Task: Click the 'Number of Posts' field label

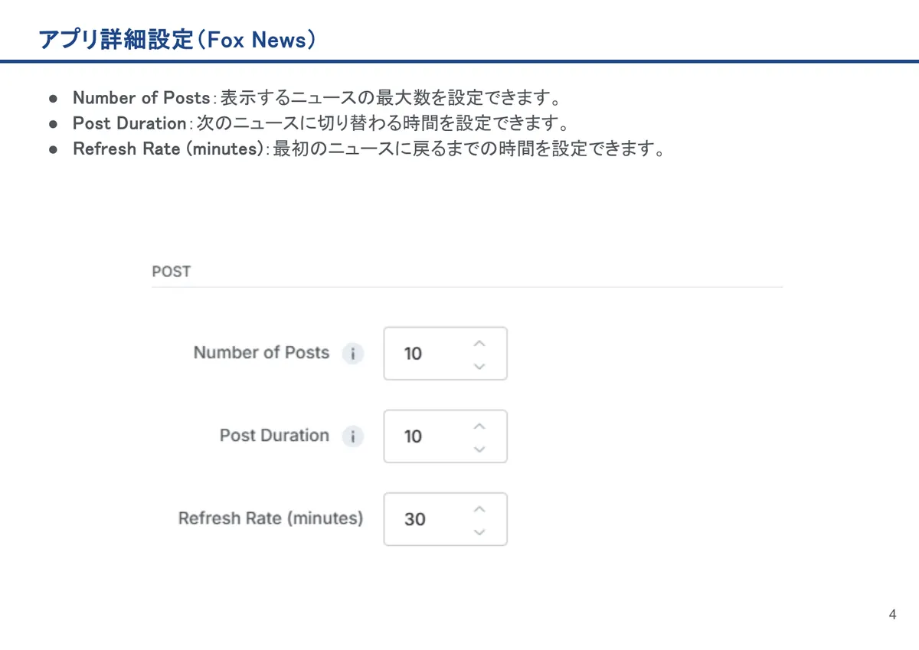Action: tap(261, 353)
